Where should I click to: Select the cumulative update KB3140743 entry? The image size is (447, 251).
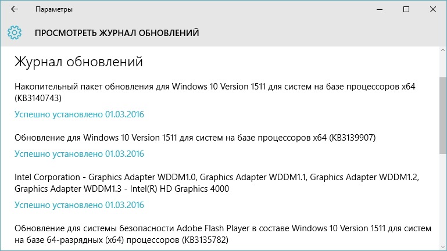coord(215,92)
